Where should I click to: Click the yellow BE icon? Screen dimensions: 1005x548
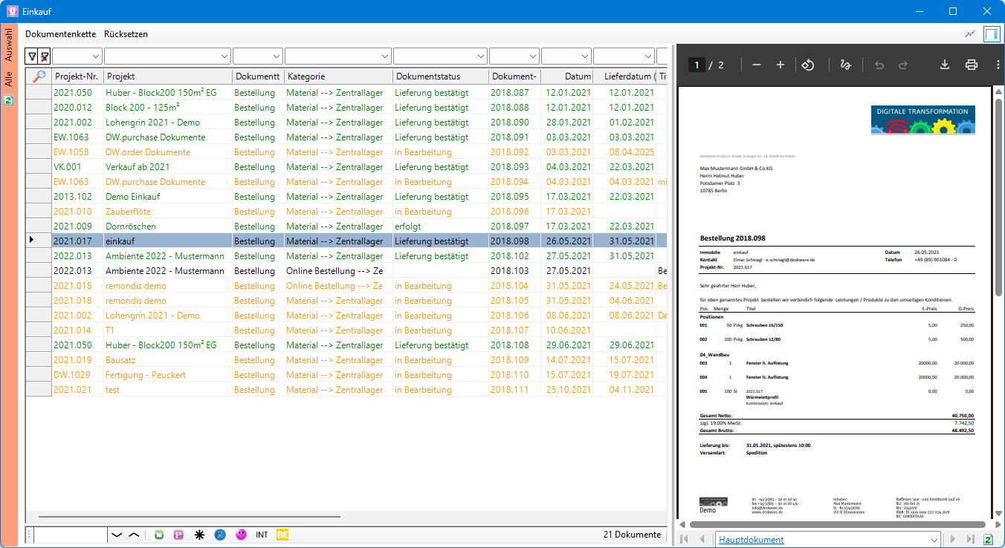282,535
